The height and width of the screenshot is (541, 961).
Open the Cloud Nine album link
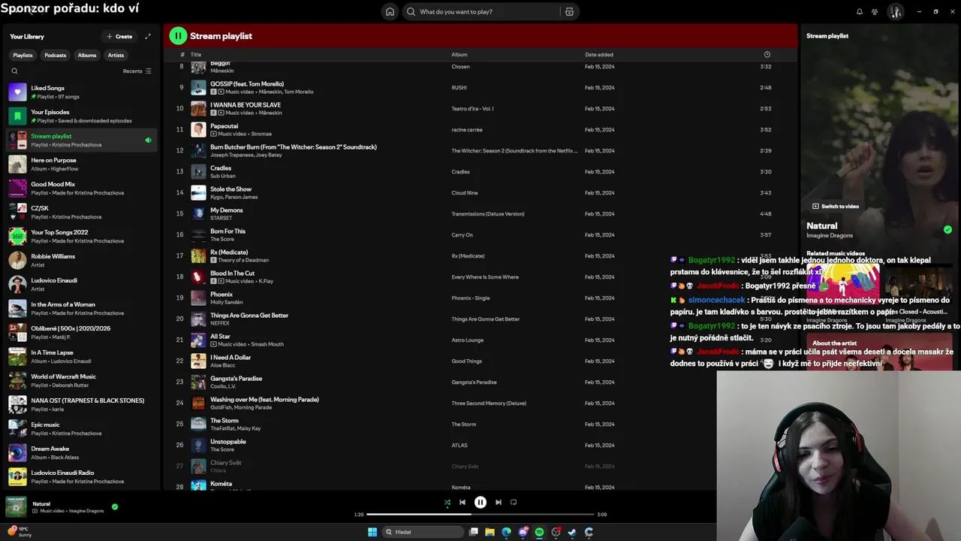(x=463, y=192)
